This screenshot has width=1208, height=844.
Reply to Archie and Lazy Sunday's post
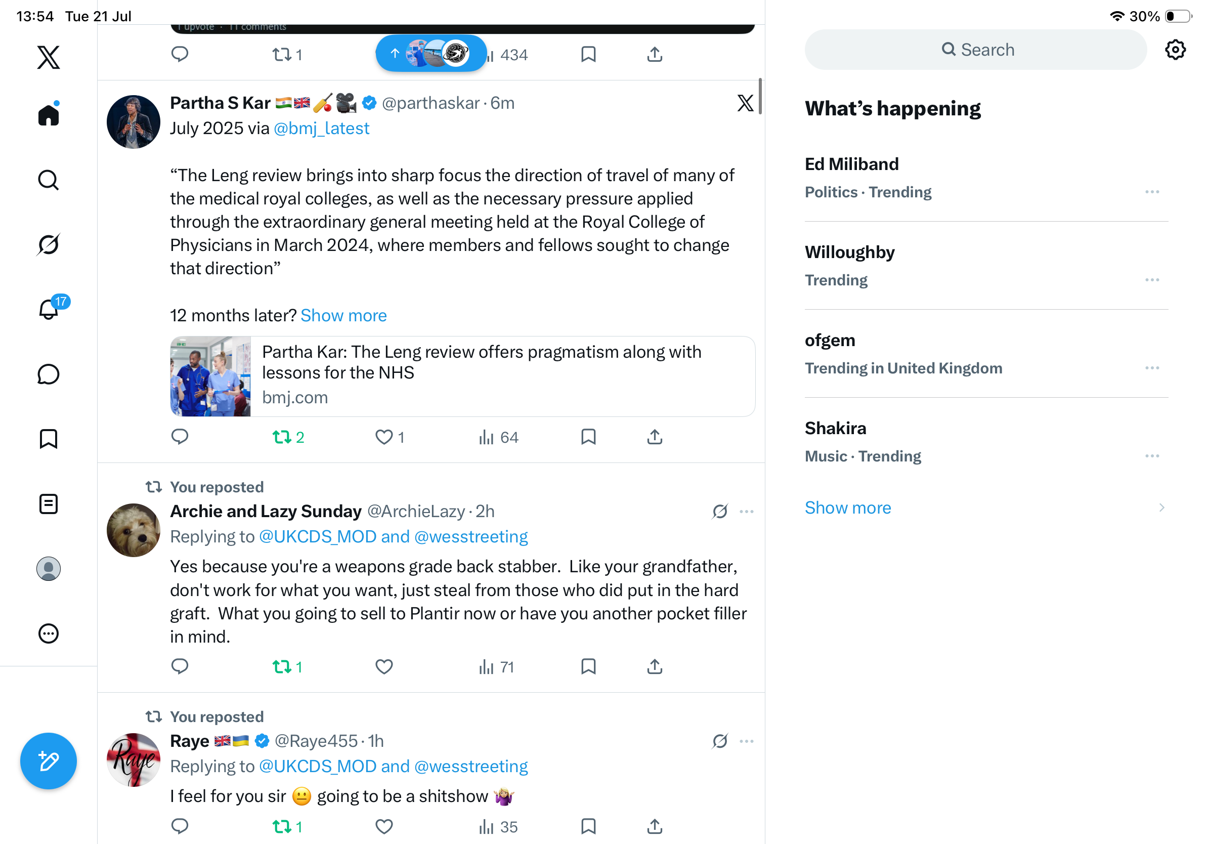(180, 667)
